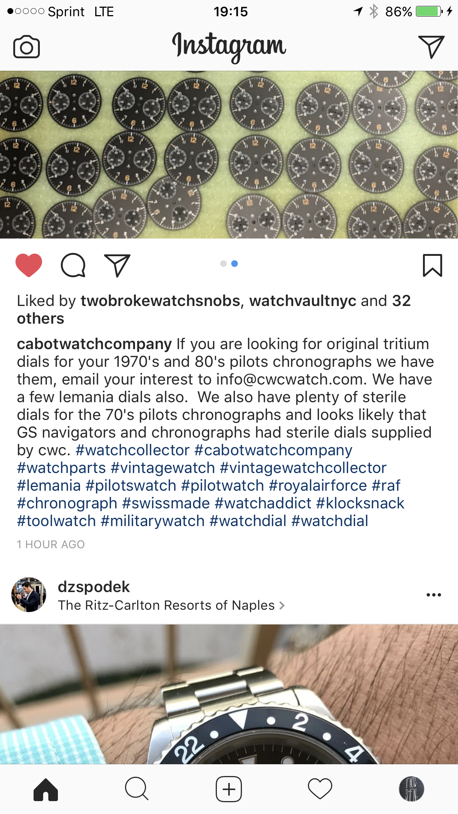Open the camera from the top bar
This screenshot has width=458, height=814.
click(x=27, y=47)
